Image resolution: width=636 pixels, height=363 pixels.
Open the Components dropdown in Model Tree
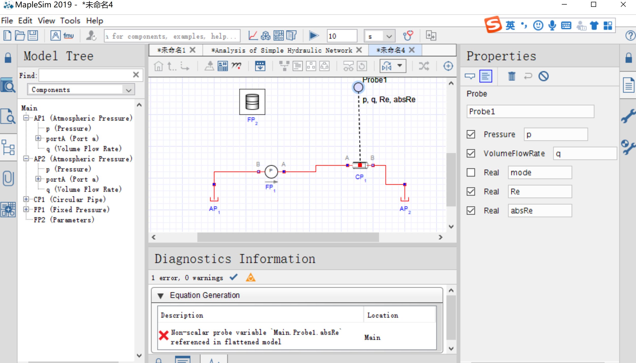(81, 90)
